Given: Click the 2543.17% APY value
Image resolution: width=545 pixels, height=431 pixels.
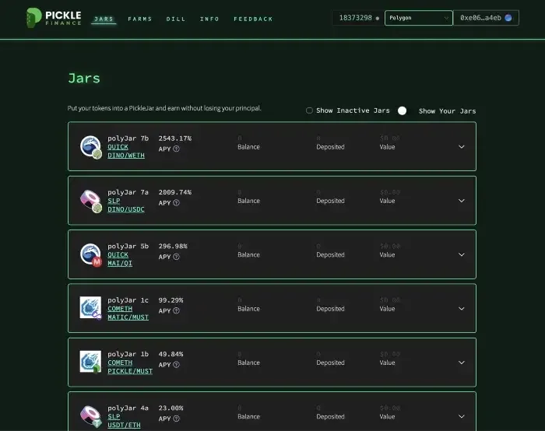Looking at the screenshot, I should point(175,138).
